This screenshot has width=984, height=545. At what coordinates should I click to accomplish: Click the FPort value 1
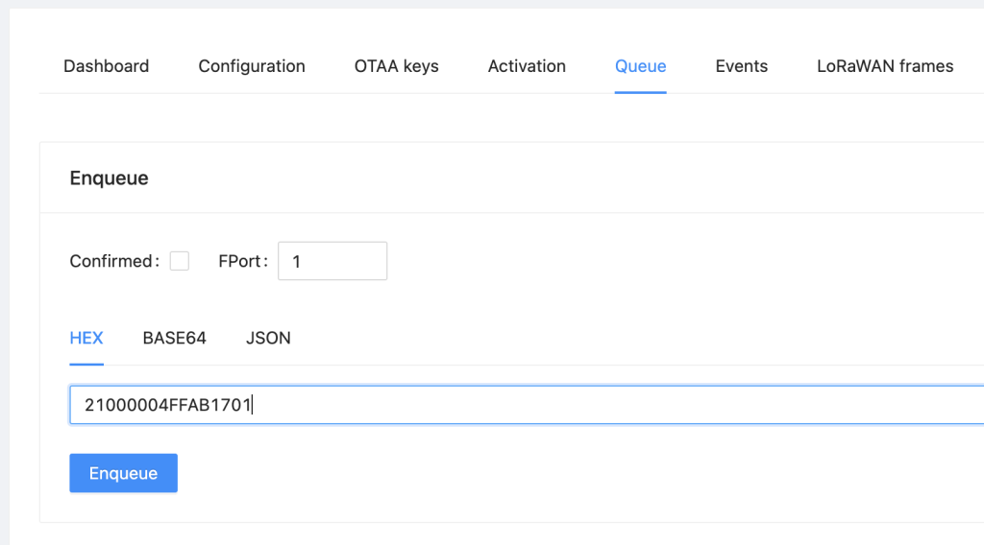pos(296,262)
